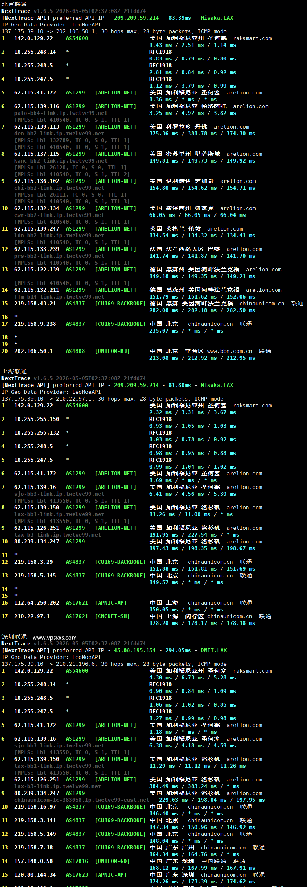Click the 闵行区 district text

pos(194,616)
